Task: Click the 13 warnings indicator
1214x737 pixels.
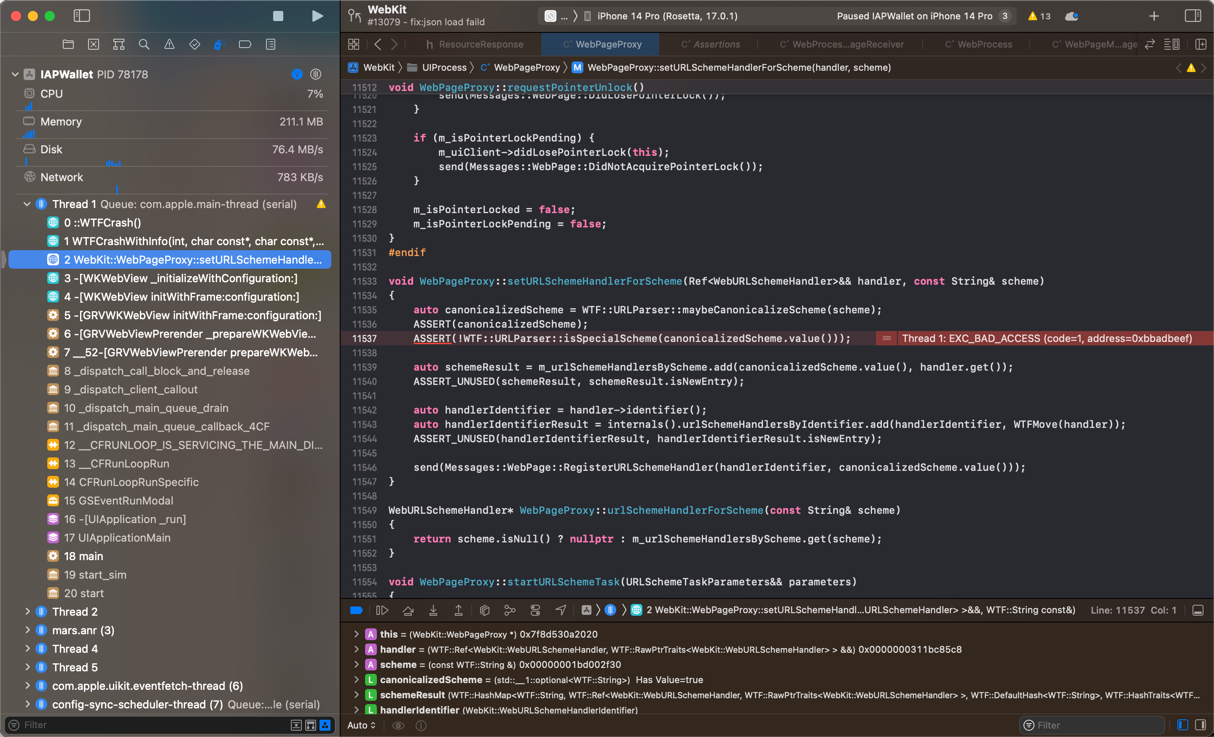Action: tap(1039, 16)
